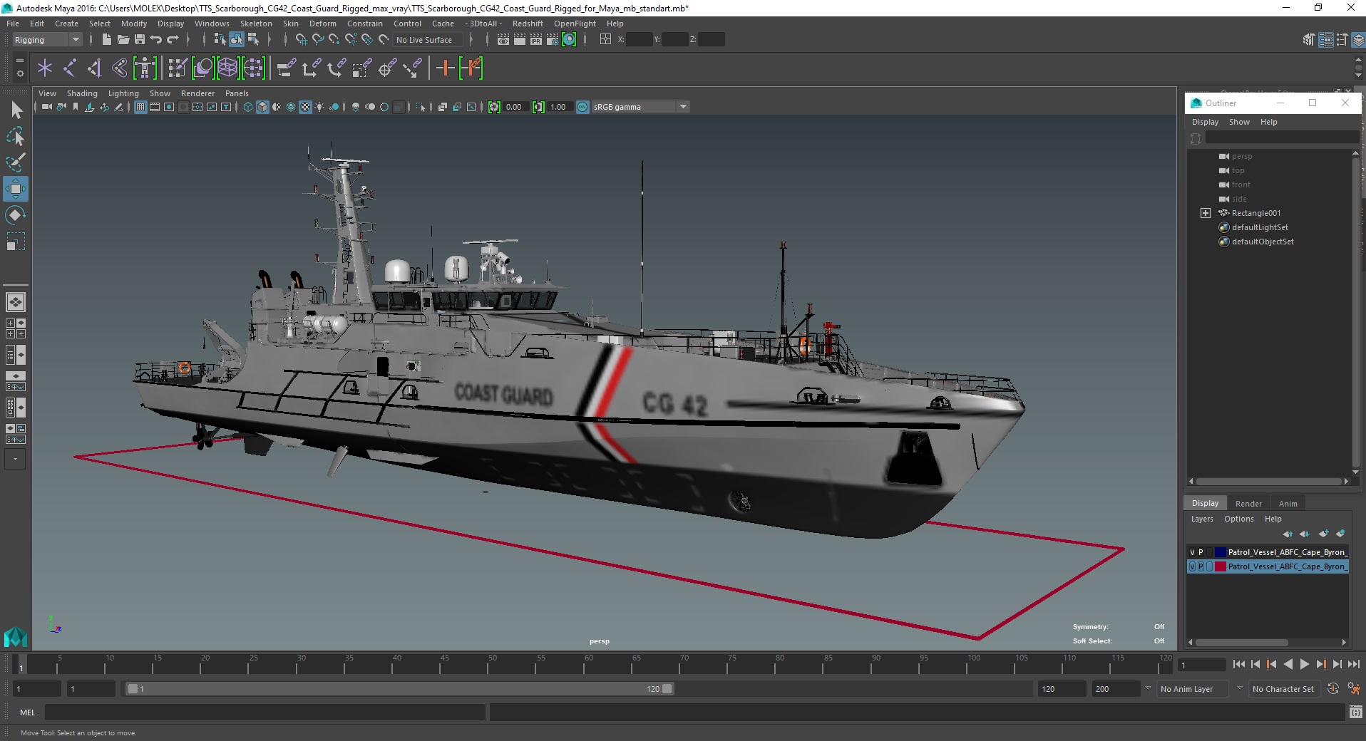Open shelf tab selector icon
The width and height of the screenshot is (1366, 741).
pos(19,61)
